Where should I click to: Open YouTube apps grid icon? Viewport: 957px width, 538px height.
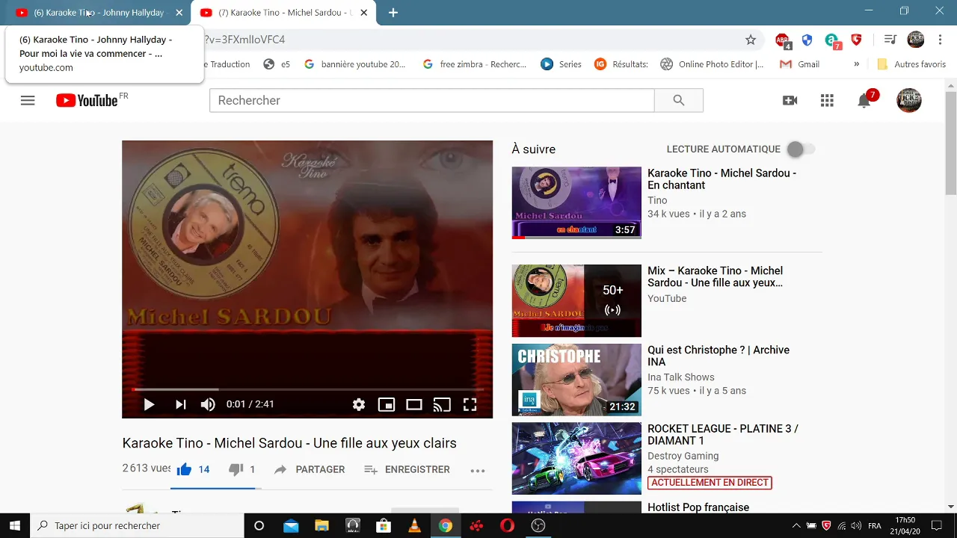click(x=827, y=100)
